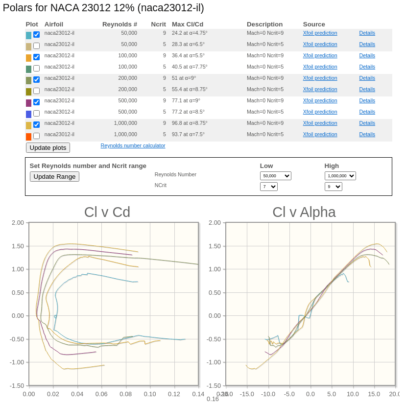This screenshot has width=406, height=405.
Task: Click inside the Cl v Alpha chart
Action: click(310, 304)
